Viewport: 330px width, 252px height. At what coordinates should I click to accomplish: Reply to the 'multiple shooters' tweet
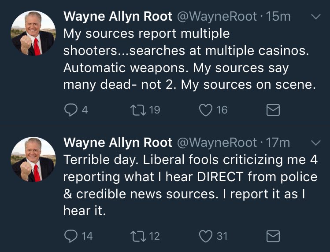[x=70, y=110]
